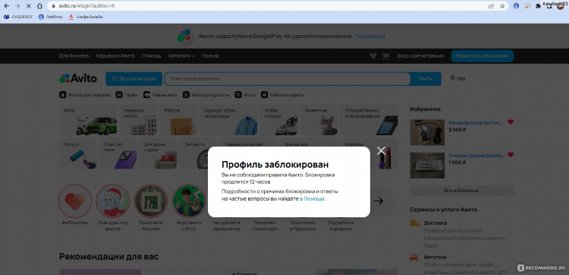This screenshot has width=569, height=275.
Task: Click the 'Найти' search button
Action: 426,79
